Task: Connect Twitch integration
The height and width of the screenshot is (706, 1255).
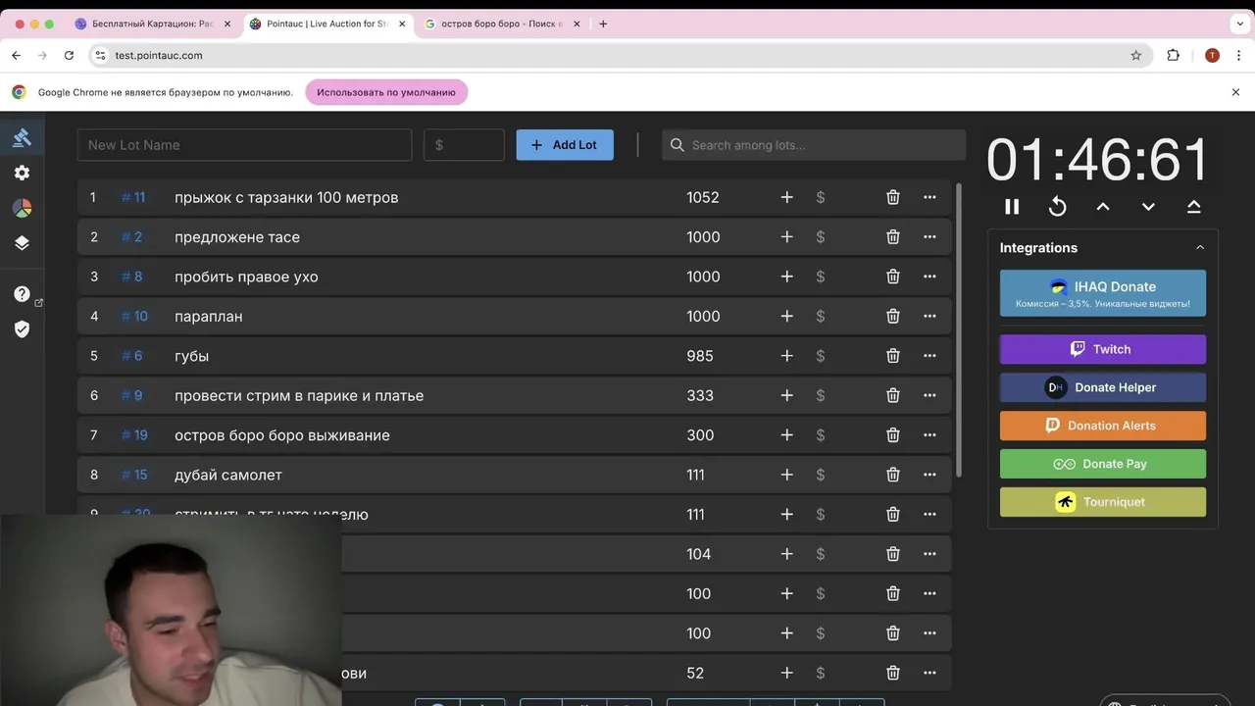Action: pos(1103,349)
